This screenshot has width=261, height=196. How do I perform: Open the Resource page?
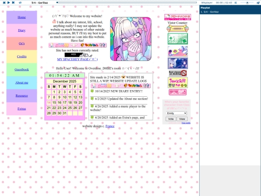[22, 95]
